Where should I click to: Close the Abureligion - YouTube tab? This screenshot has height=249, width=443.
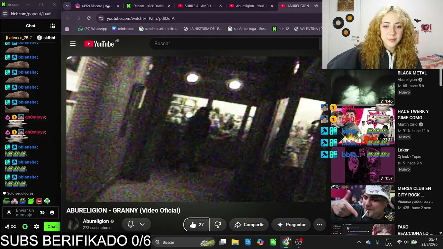272,6
